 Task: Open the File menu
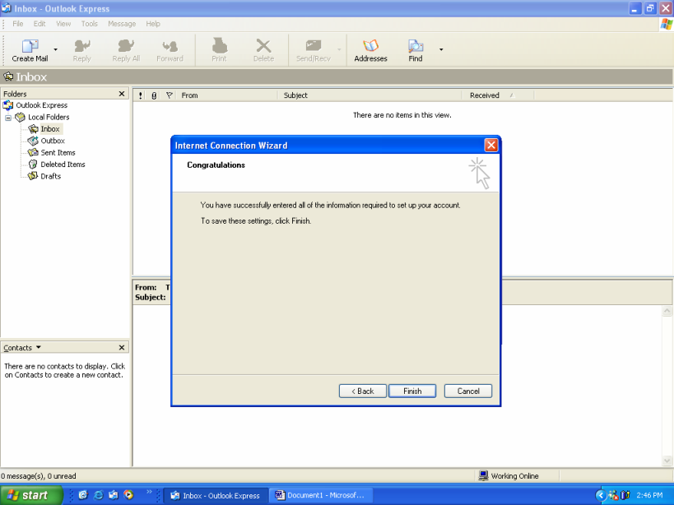click(17, 24)
